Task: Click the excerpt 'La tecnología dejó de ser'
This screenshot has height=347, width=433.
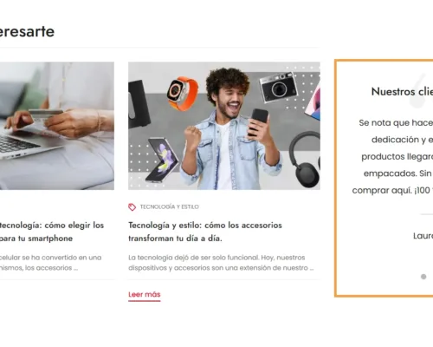Action: click(221, 263)
